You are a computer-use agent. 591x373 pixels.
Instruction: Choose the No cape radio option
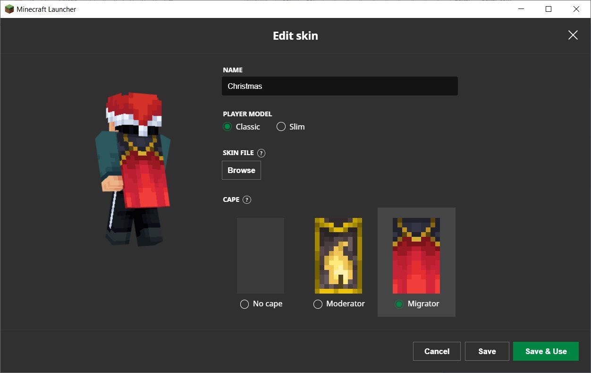[245, 304]
